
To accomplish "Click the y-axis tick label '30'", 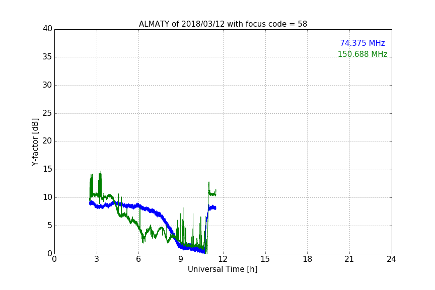I will [x=47, y=85].
